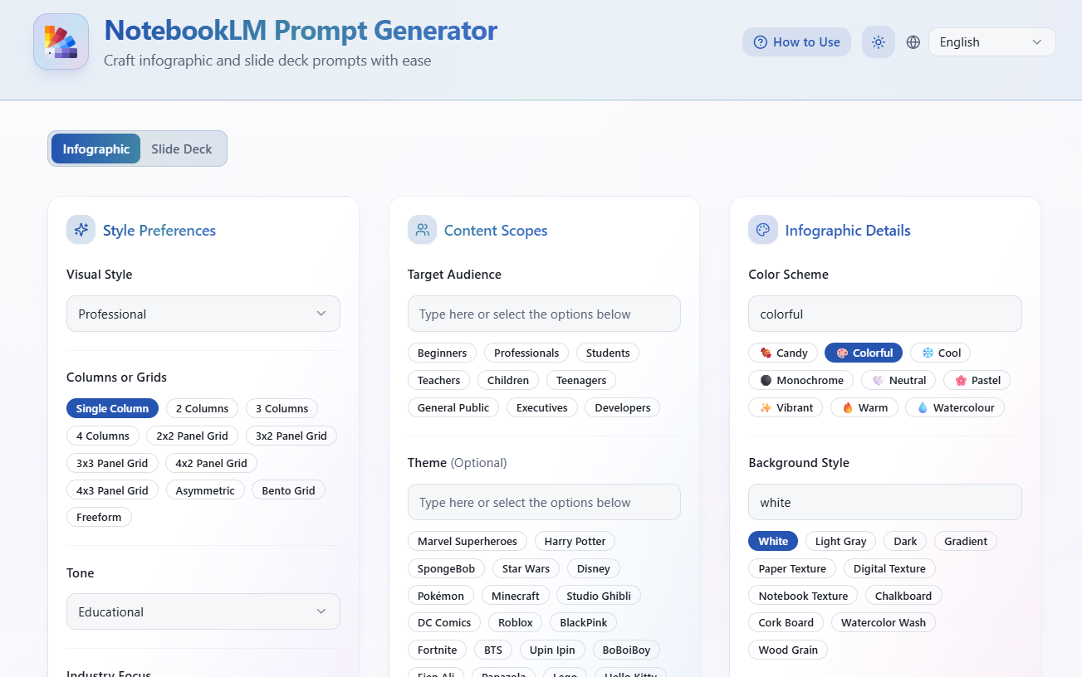Pick the Watercolour color scheme
Viewport: 1082px width, 677px height.
955,407
